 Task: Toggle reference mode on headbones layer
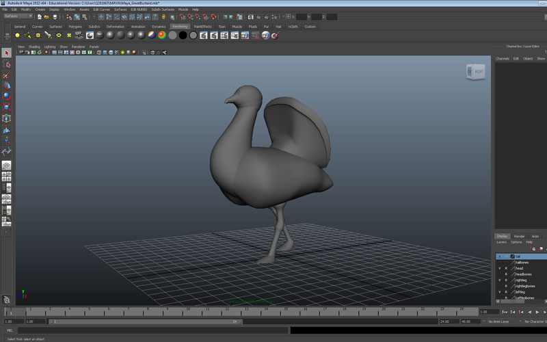(x=506, y=274)
